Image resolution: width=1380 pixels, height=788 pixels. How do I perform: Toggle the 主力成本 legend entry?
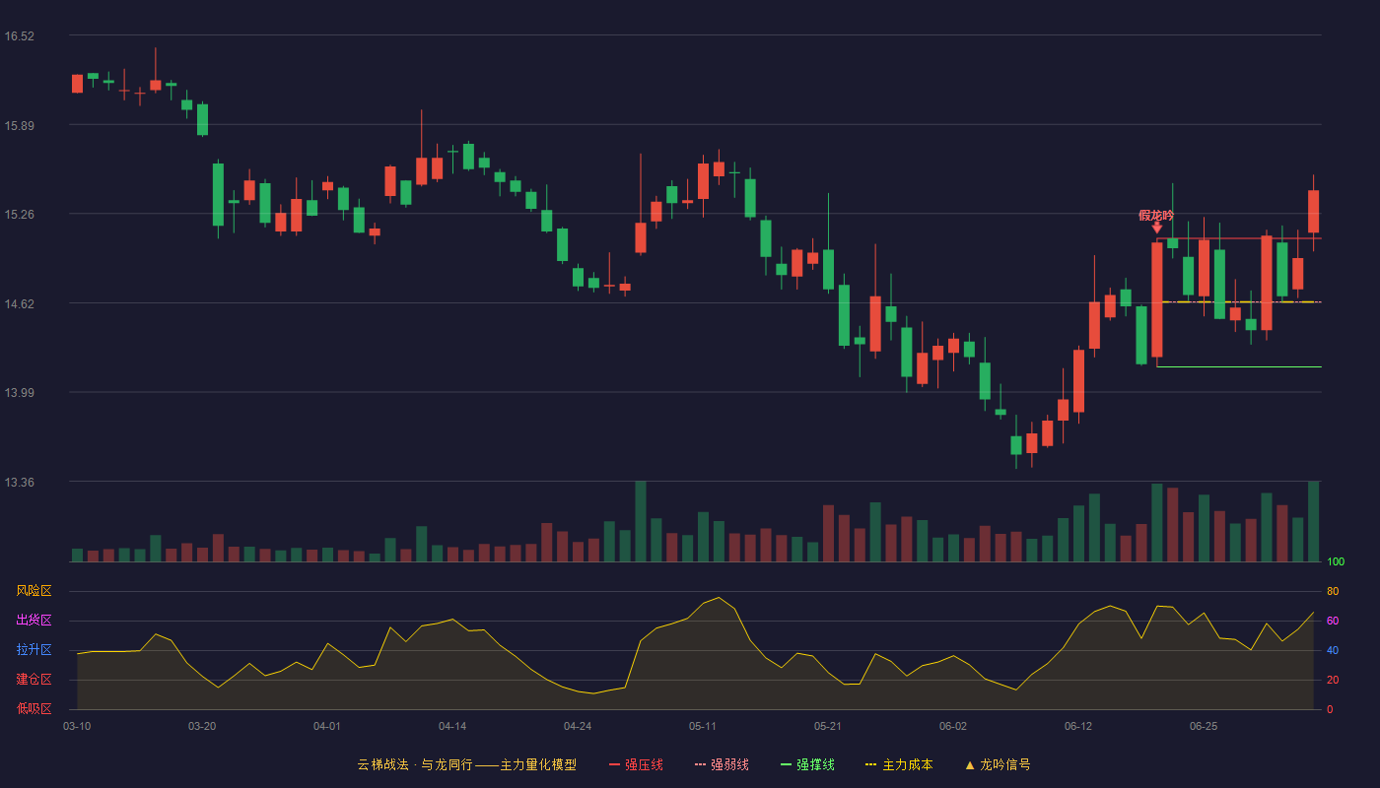[x=899, y=764]
